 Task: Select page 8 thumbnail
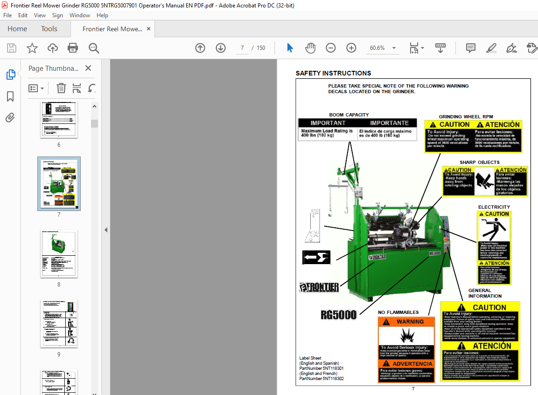pyautogui.click(x=59, y=253)
